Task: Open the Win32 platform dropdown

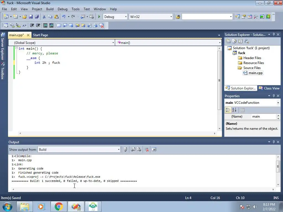Action: [171, 17]
